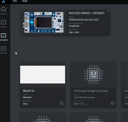Click the NUCLEO board image thumbnail
Viewport: 128px width, 122px height.
pos(44,22)
